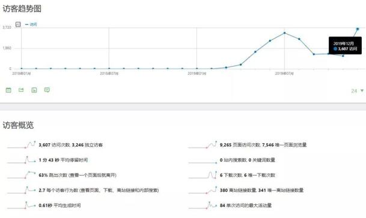This screenshot has width=366, height=218.
Task: Click the 2019年07月 x-axis label
Action: [x=284, y=74]
